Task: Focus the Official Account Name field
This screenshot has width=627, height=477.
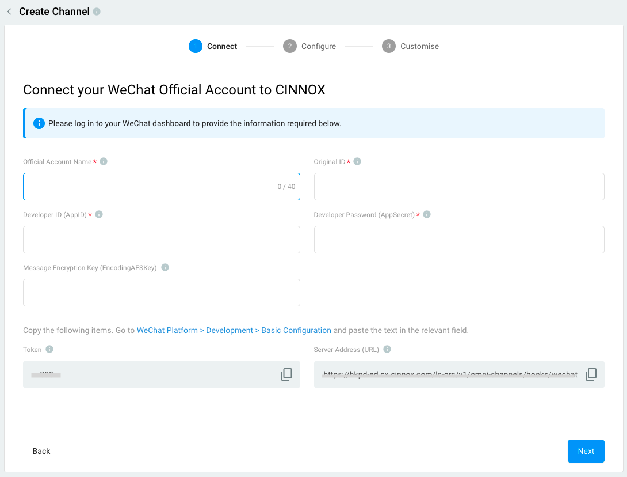Action: tap(162, 187)
